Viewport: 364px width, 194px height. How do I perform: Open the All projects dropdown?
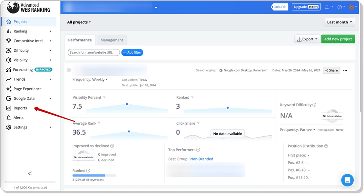(79, 22)
